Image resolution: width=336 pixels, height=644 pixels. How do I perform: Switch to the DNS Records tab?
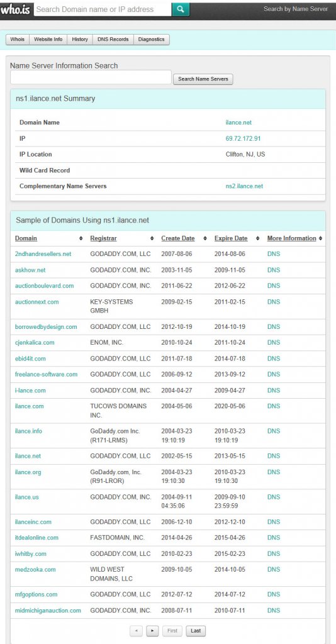tap(113, 40)
